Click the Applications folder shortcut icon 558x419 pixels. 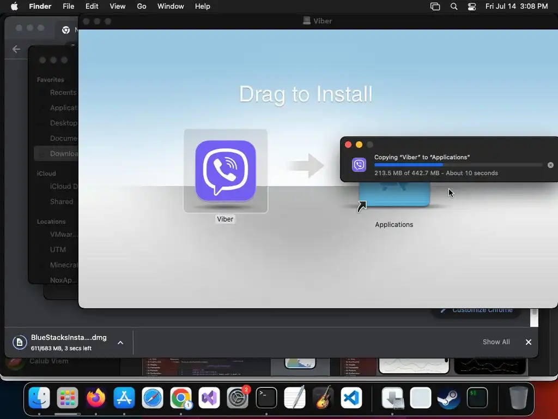(394, 195)
